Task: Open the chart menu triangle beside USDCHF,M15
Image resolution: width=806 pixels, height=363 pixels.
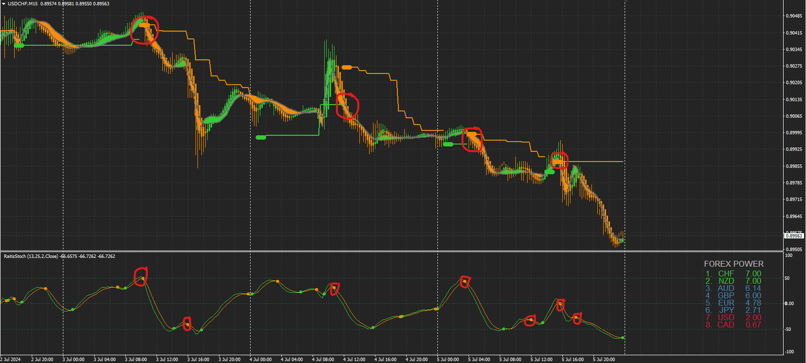Action: click(4, 4)
